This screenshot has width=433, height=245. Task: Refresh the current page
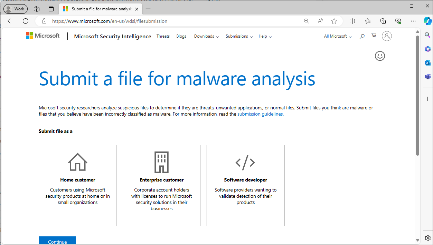(26, 21)
